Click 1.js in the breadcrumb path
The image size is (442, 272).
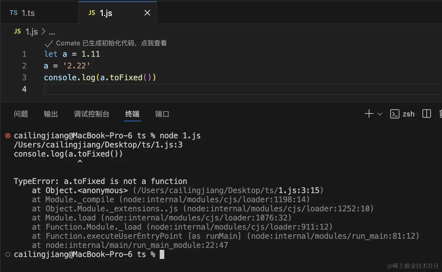click(x=32, y=32)
